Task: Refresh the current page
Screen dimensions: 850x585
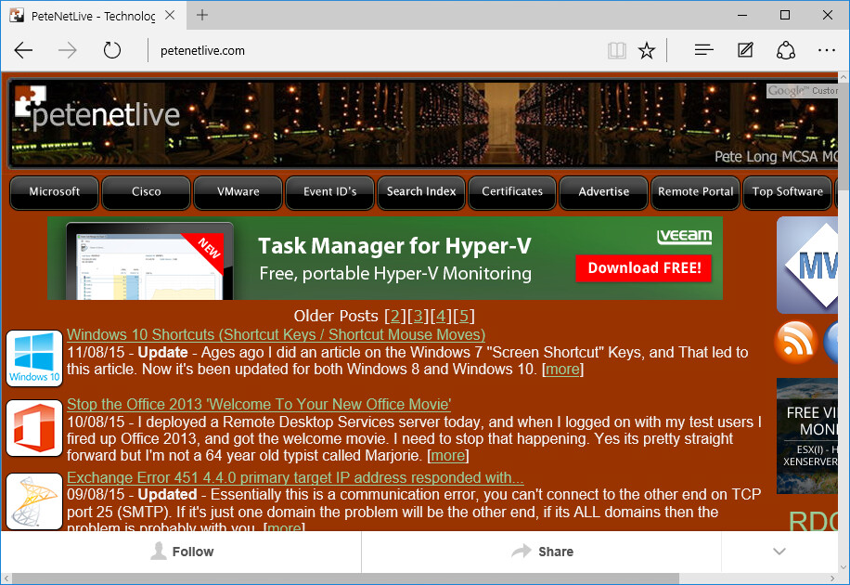Action: point(112,50)
